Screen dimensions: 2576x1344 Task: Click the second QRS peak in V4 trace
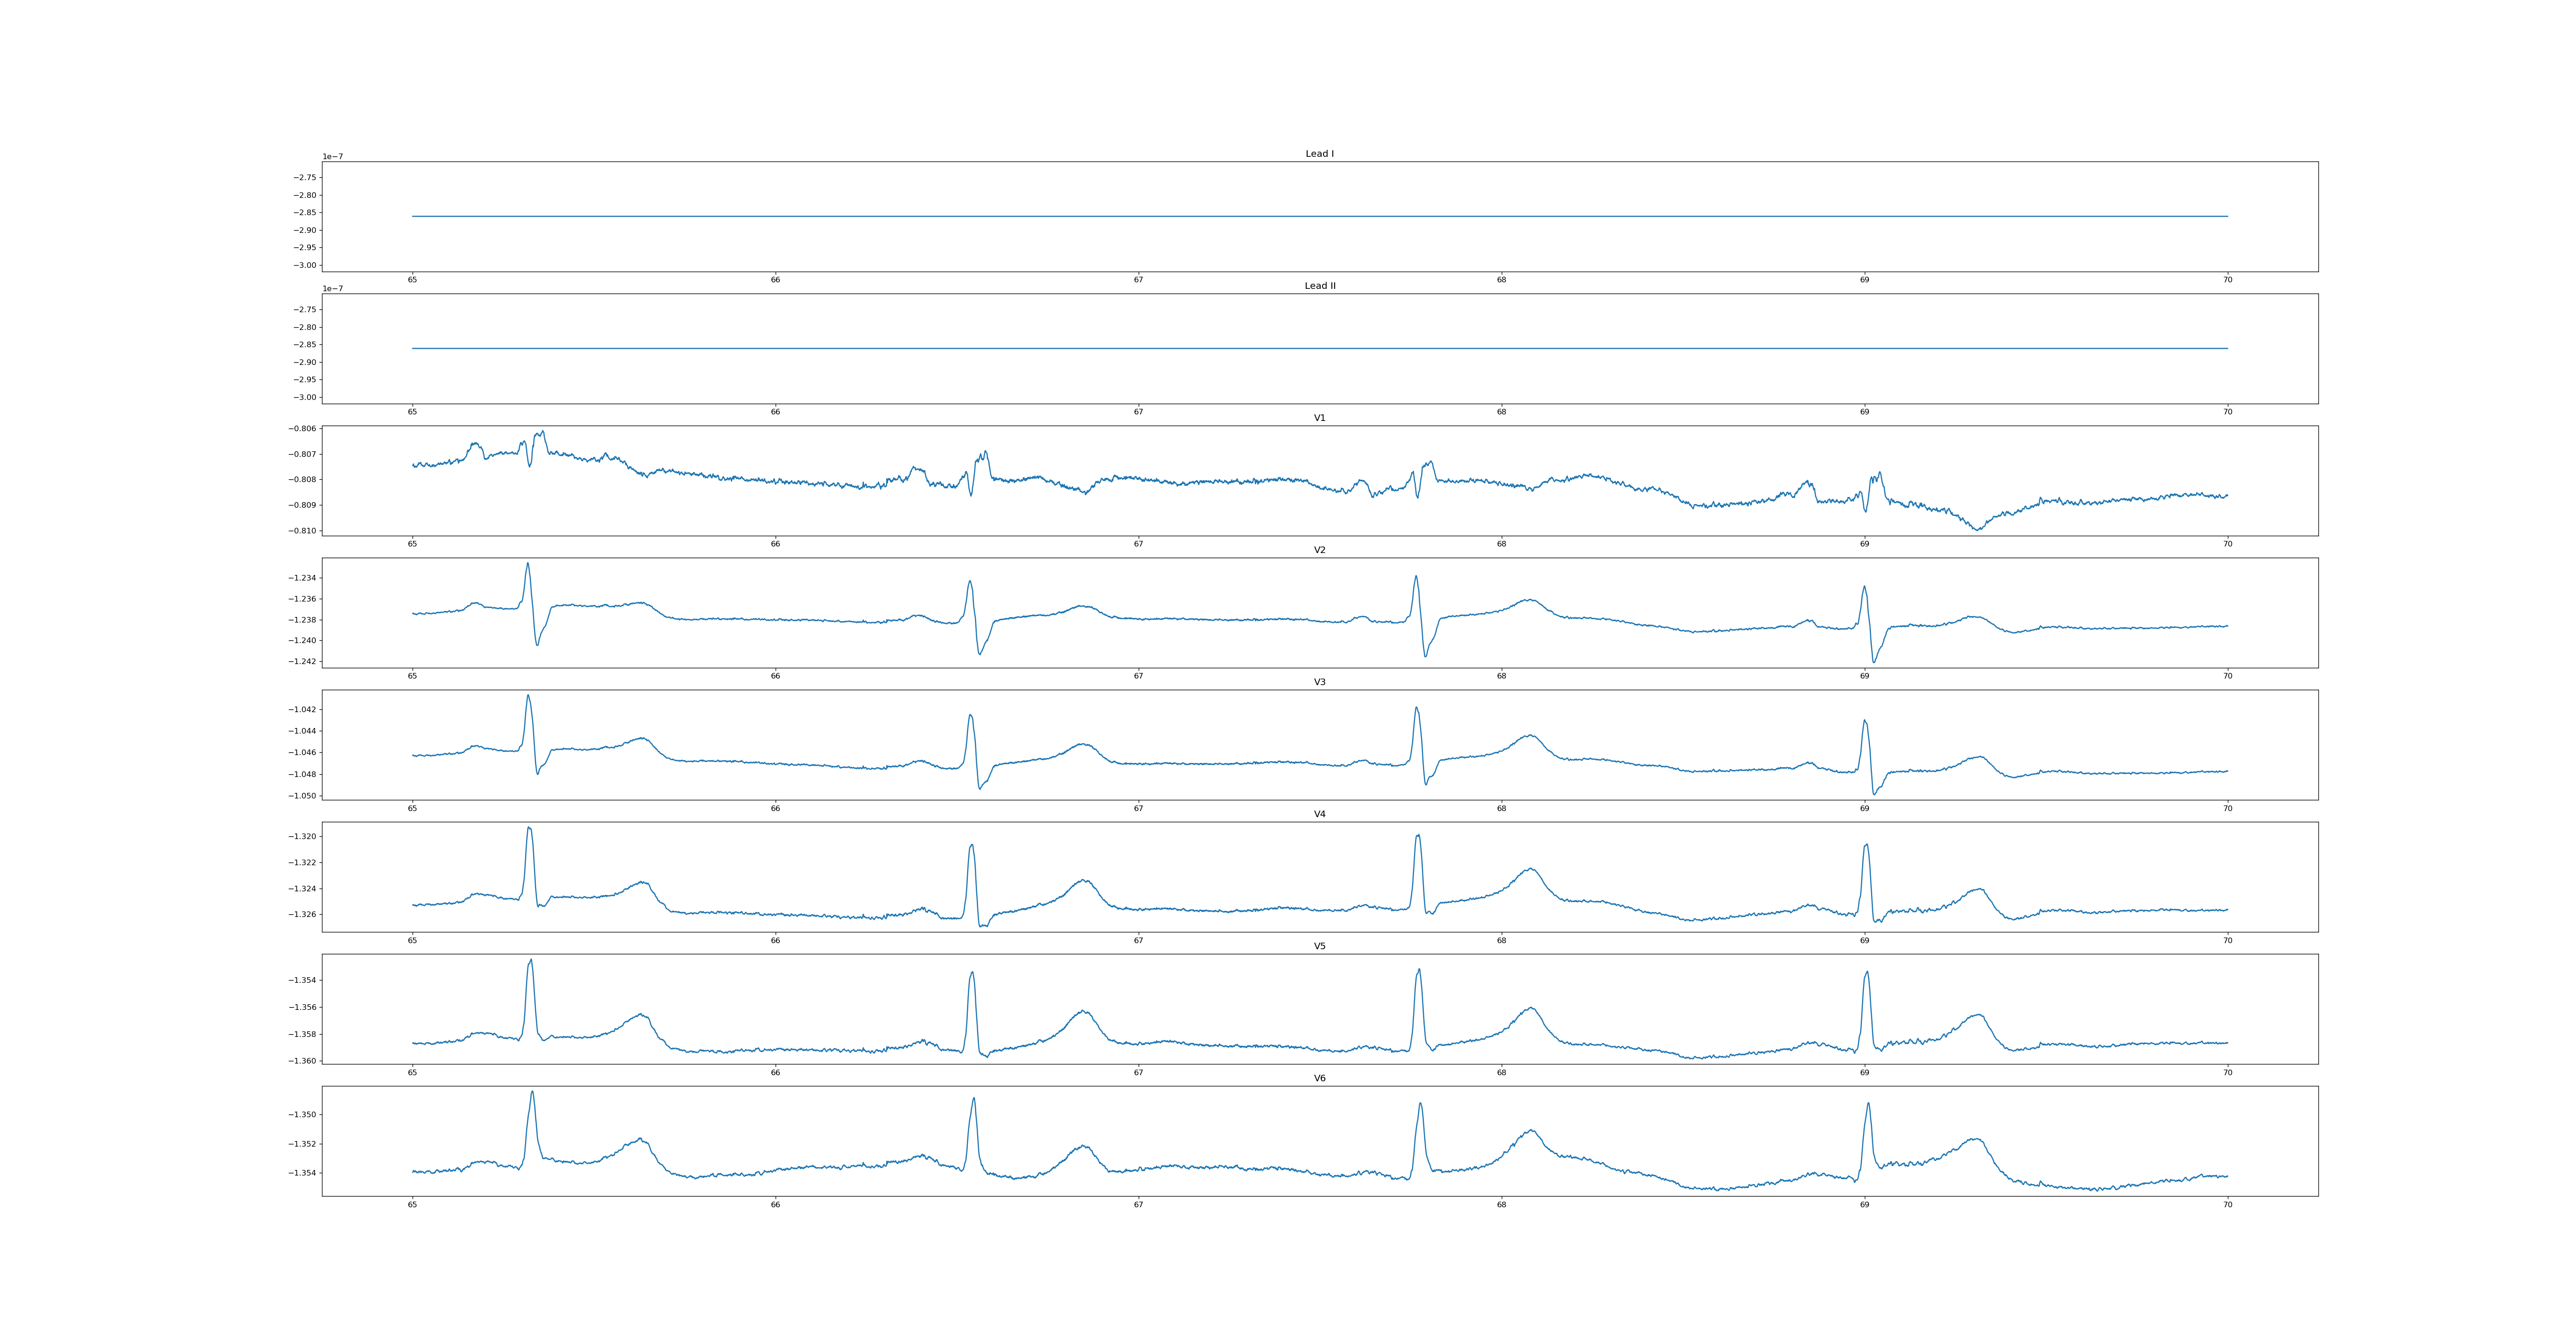pyautogui.click(x=971, y=846)
